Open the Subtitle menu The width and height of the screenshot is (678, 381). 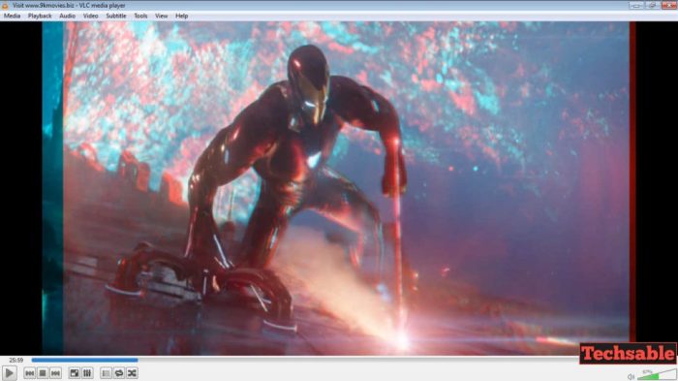click(x=116, y=16)
